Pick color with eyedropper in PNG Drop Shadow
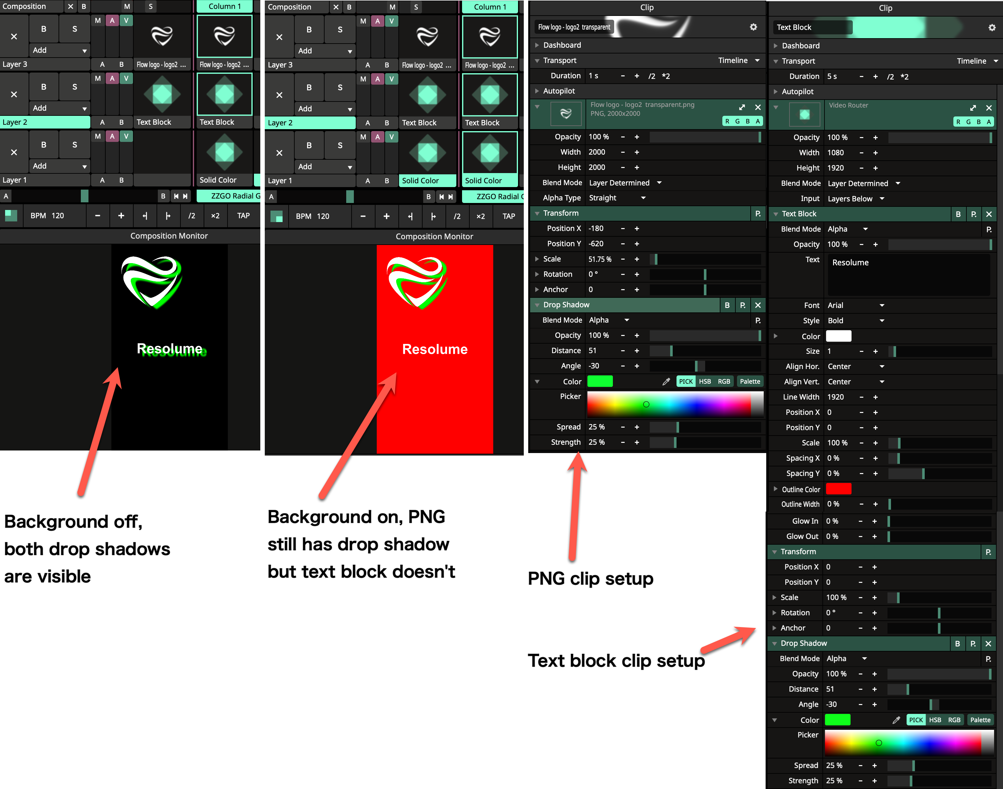 click(666, 381)
